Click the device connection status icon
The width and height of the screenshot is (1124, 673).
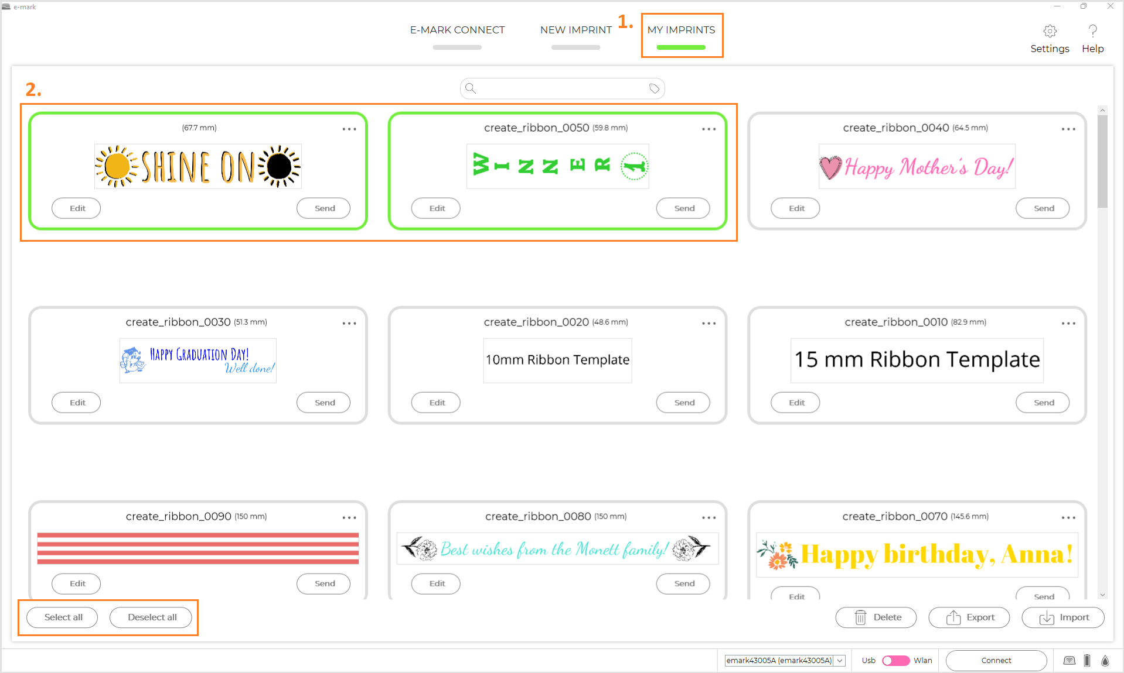tap(1069, 661)
